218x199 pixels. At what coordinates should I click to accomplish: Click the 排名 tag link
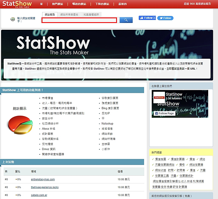pyautogui.click(x=190, y=181)
